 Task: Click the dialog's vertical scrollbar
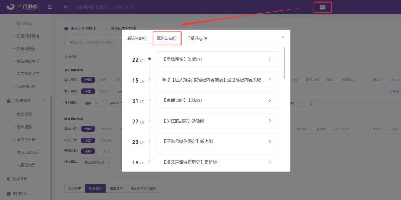[x=285, y=63]
